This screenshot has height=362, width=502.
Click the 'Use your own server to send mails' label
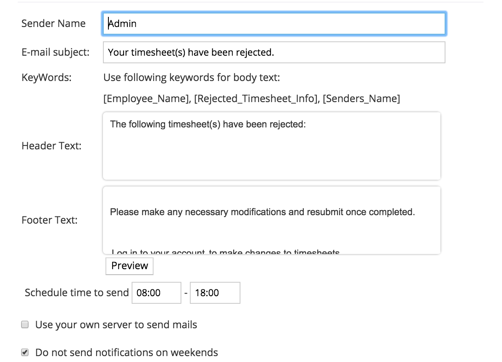click(116, 325)
